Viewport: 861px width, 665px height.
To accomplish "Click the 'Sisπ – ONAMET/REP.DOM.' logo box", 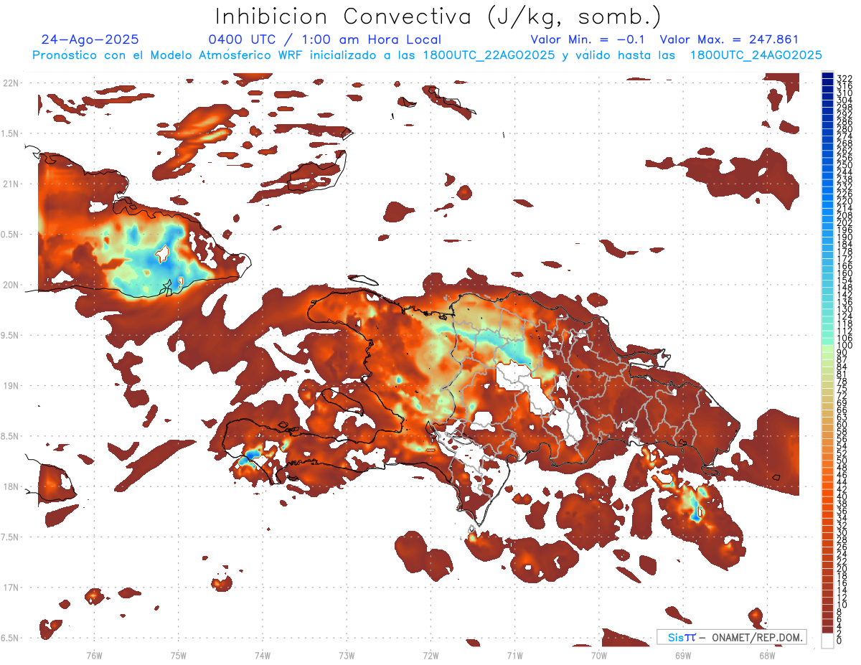I will click(732, 637).
